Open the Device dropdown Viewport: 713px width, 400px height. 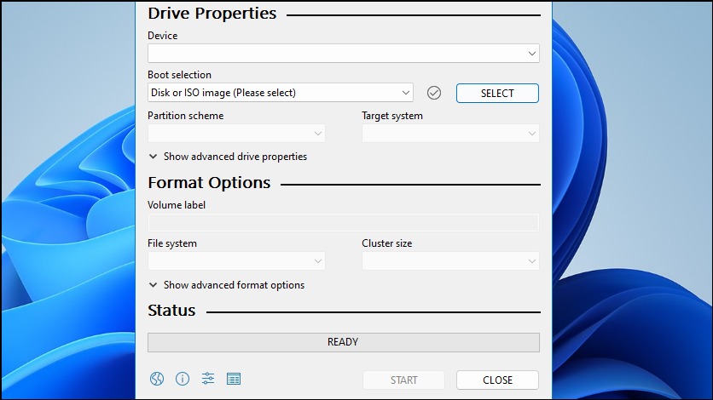344,54
